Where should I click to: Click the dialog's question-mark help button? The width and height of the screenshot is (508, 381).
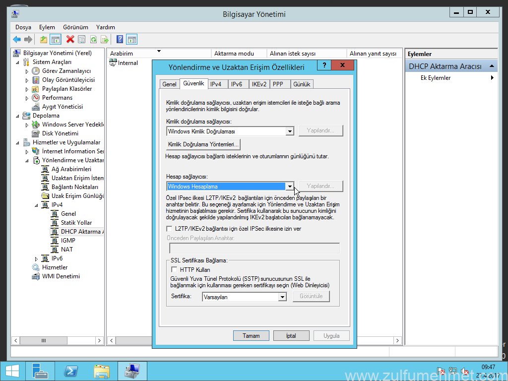[x=324, y=65]
